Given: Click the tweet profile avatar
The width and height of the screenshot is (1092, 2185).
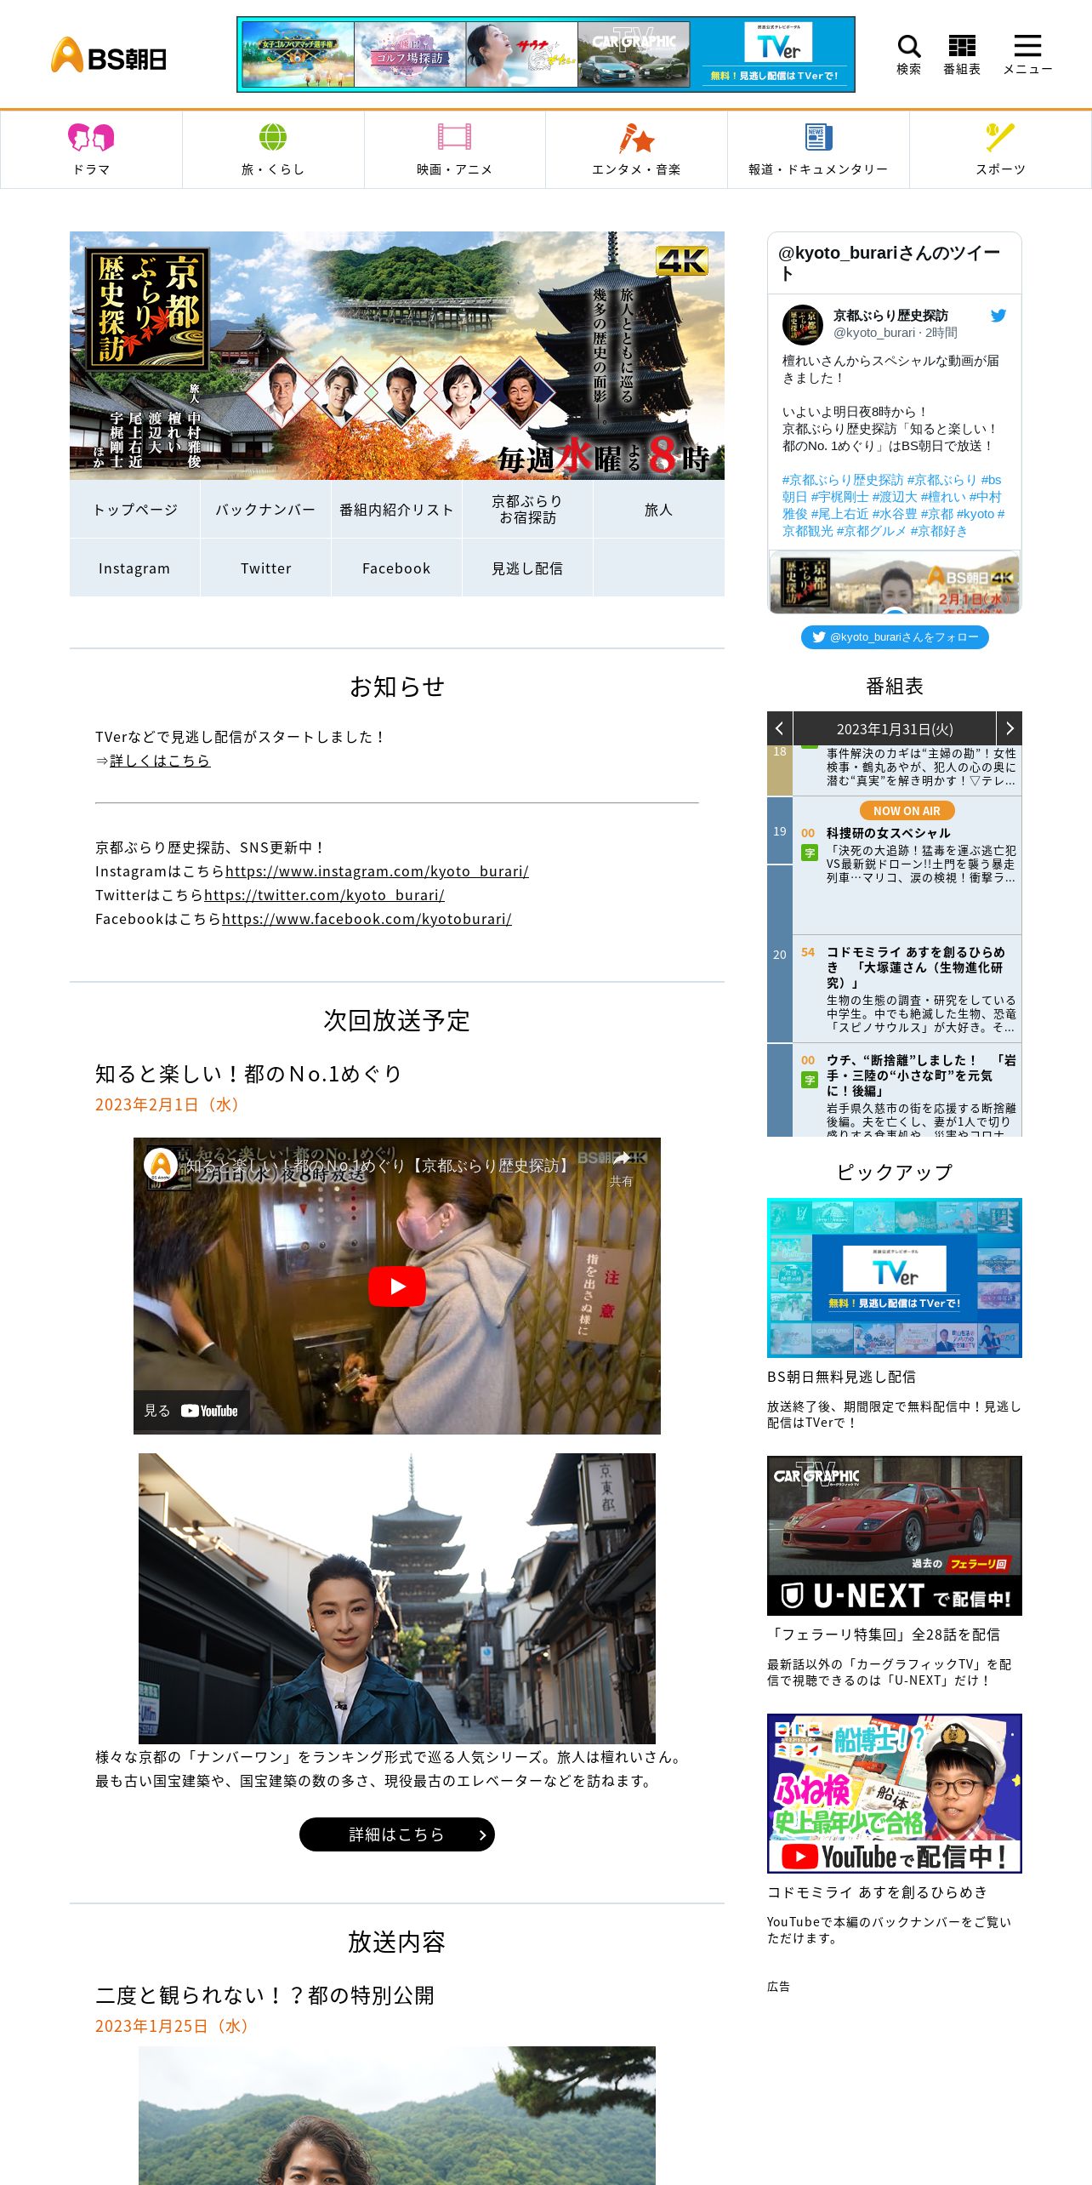Looking at the screenshot, I should click(803, 325).
